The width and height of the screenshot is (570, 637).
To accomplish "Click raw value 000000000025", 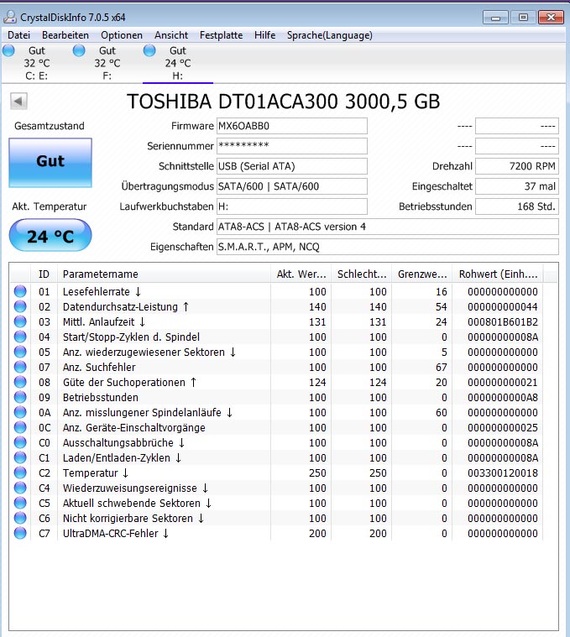I will coord(503,428).
